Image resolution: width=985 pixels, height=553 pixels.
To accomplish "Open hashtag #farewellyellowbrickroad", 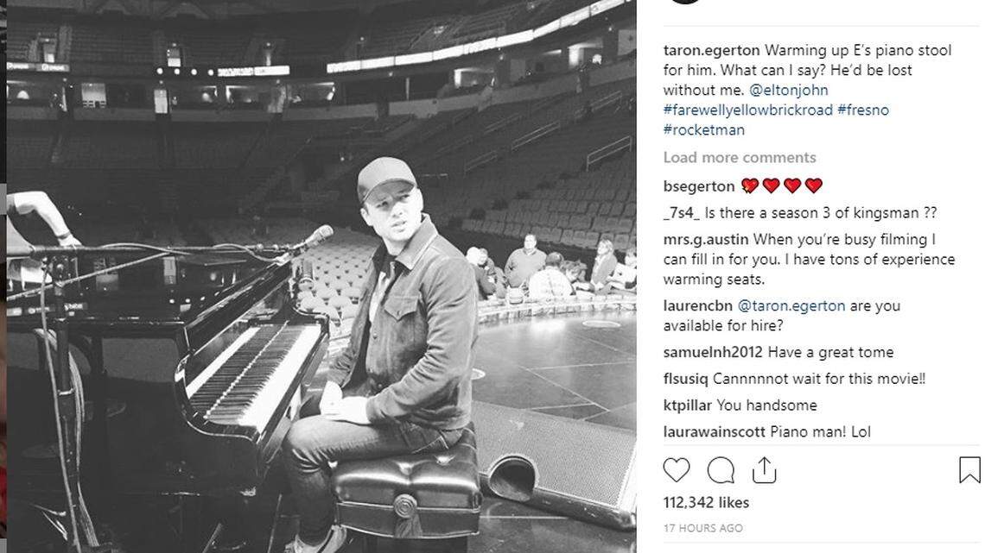I will pos(747,110).
